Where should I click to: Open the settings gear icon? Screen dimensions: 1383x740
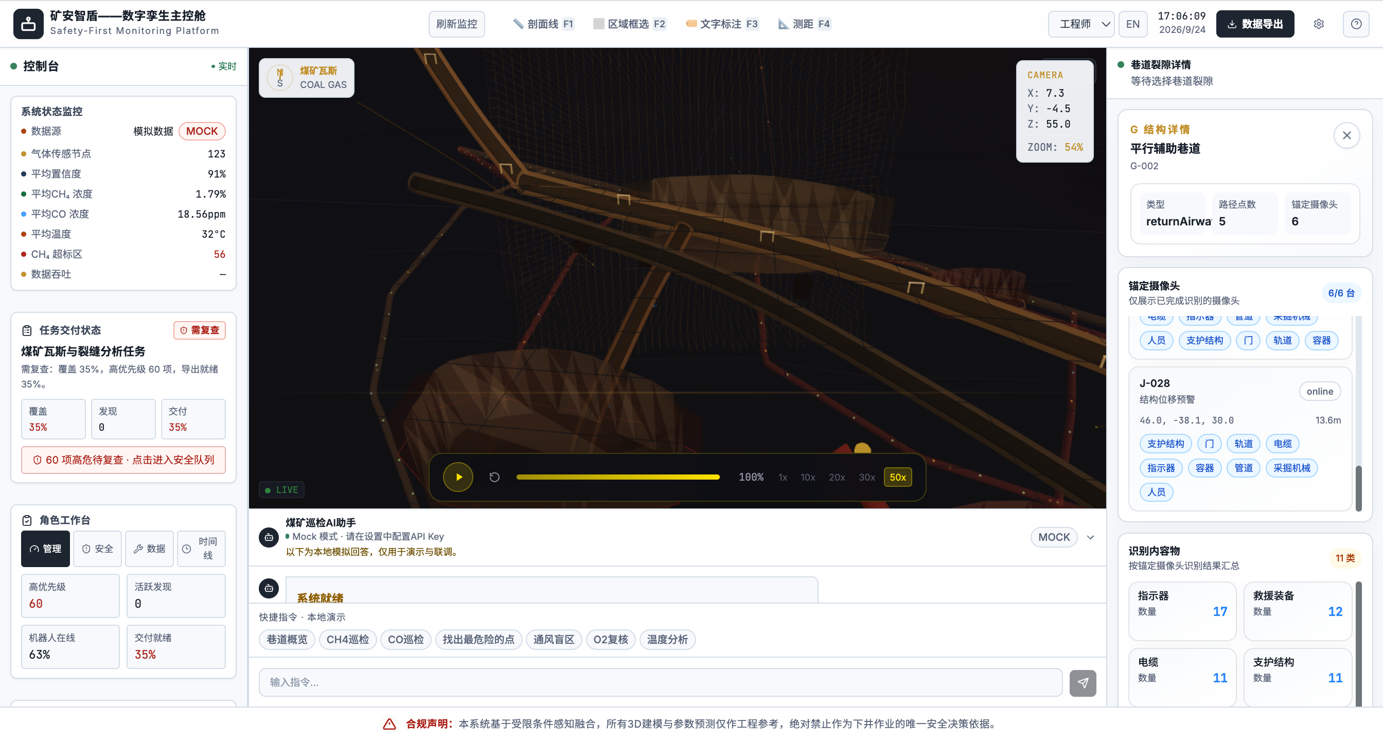(1318, 24)
